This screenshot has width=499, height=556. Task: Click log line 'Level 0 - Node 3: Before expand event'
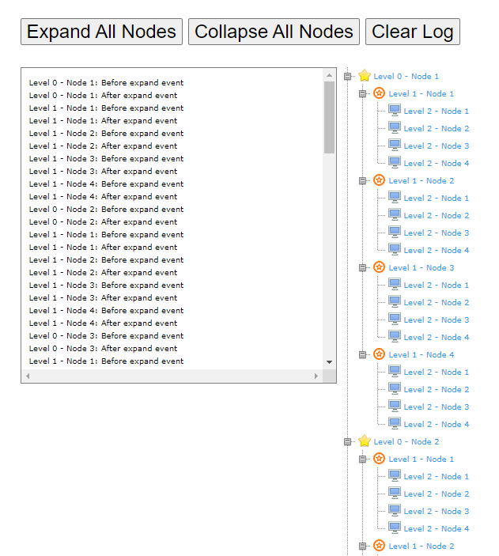click(x=106, y=336)
